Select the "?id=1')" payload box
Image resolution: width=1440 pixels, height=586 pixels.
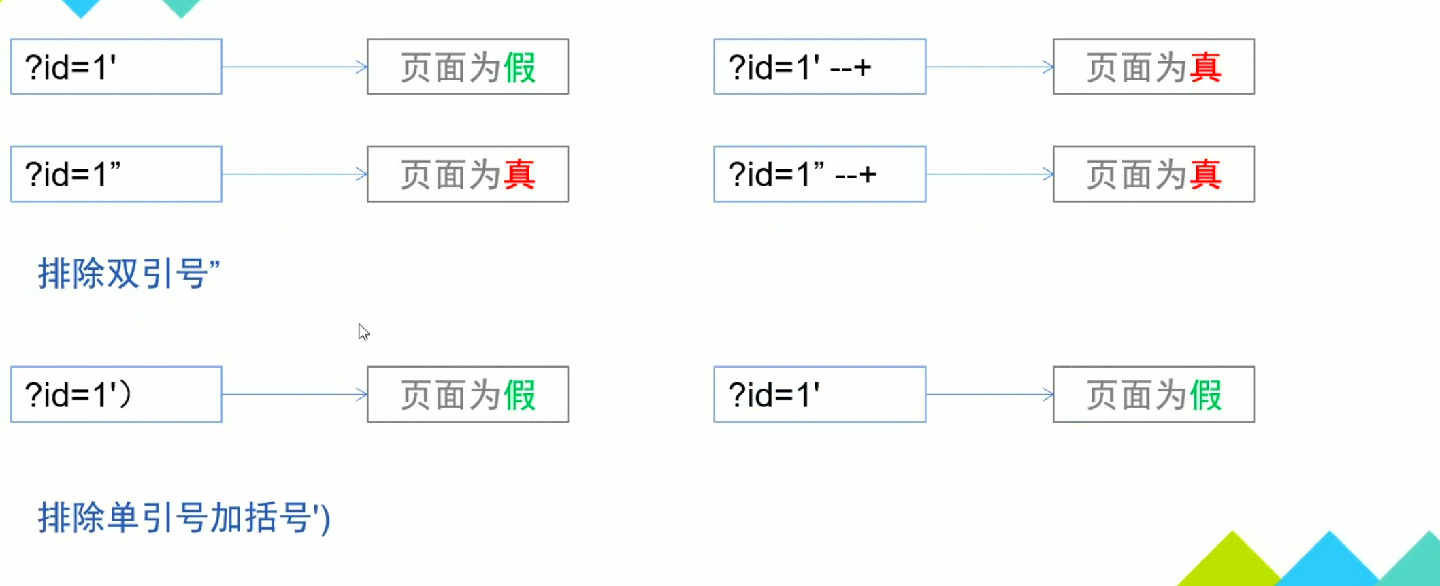click(116, 395)
